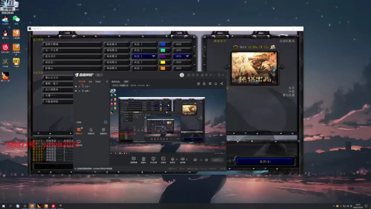Click screen capture source icon in streaming toolbar
This screenshot has height=209, width=371.
pos(134,159)
